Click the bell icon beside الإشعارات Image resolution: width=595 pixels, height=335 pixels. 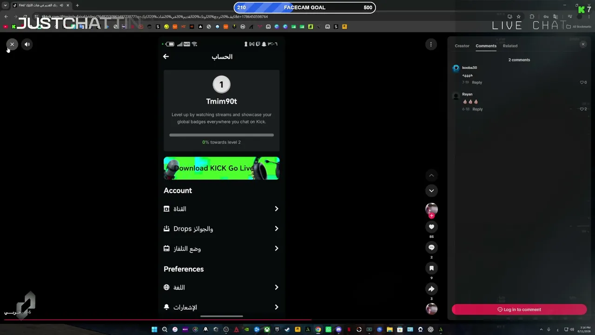[x=166, y=307]
